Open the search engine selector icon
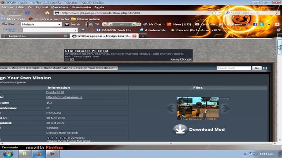 (x=229, y=13)
